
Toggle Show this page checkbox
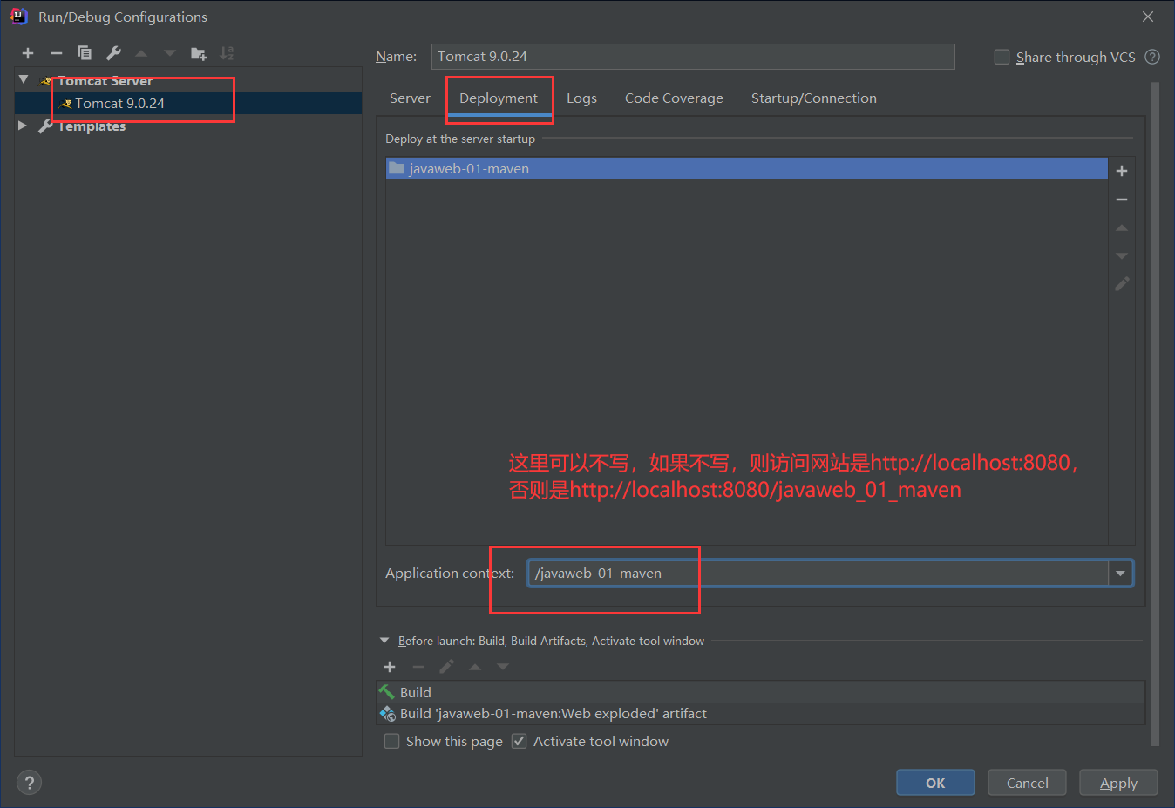coord(392,741)
